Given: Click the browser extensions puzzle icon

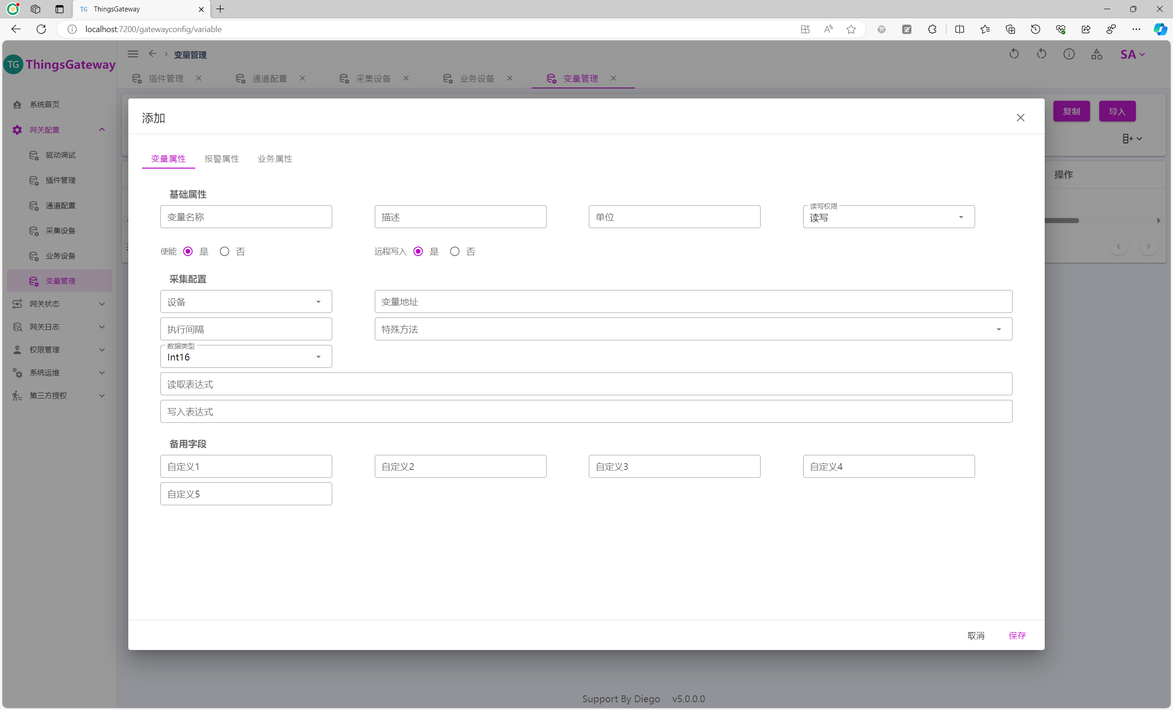Looking at the screenshot, I should [x=932, y=29].
